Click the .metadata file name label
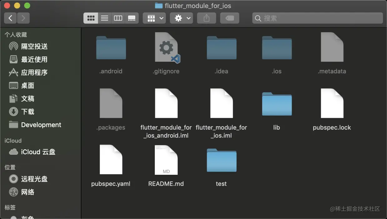The height and width of the screenshot is (219, 387). coord(332,71)
